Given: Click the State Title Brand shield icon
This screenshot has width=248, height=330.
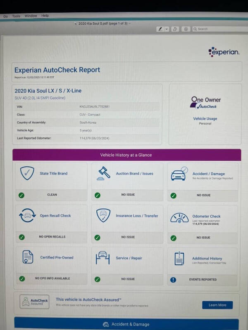Looking at the screenshot, I should point(27,174).
